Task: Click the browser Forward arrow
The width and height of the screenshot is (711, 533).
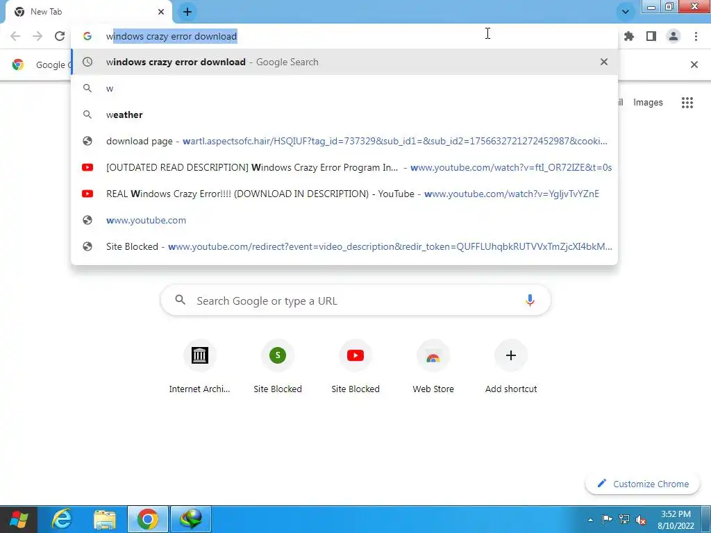Action: (x=37, y=36)
